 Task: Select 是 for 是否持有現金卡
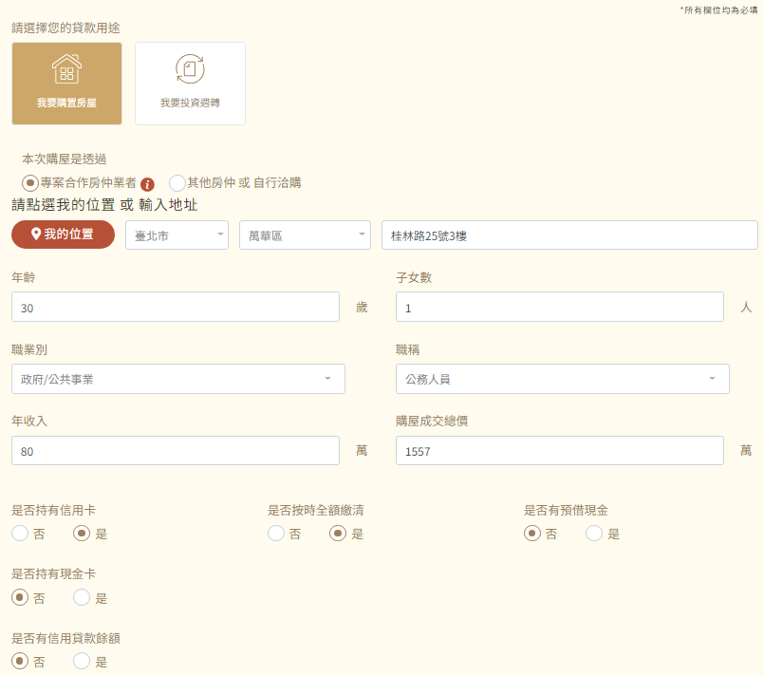81,597
